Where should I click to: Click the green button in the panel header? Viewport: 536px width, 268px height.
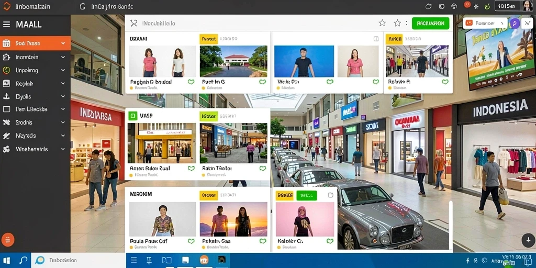[x=431, y=23]
